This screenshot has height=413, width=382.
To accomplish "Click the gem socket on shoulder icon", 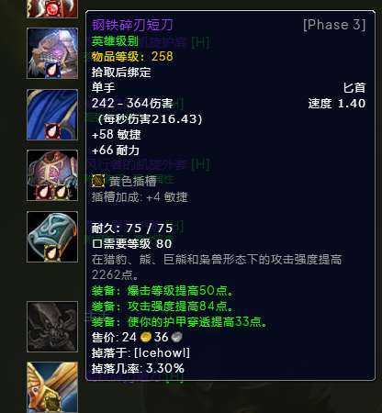I will tap(52, 70).
